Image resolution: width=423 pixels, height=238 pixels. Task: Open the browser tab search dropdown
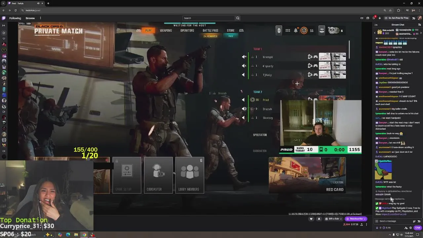click(4, 3)
